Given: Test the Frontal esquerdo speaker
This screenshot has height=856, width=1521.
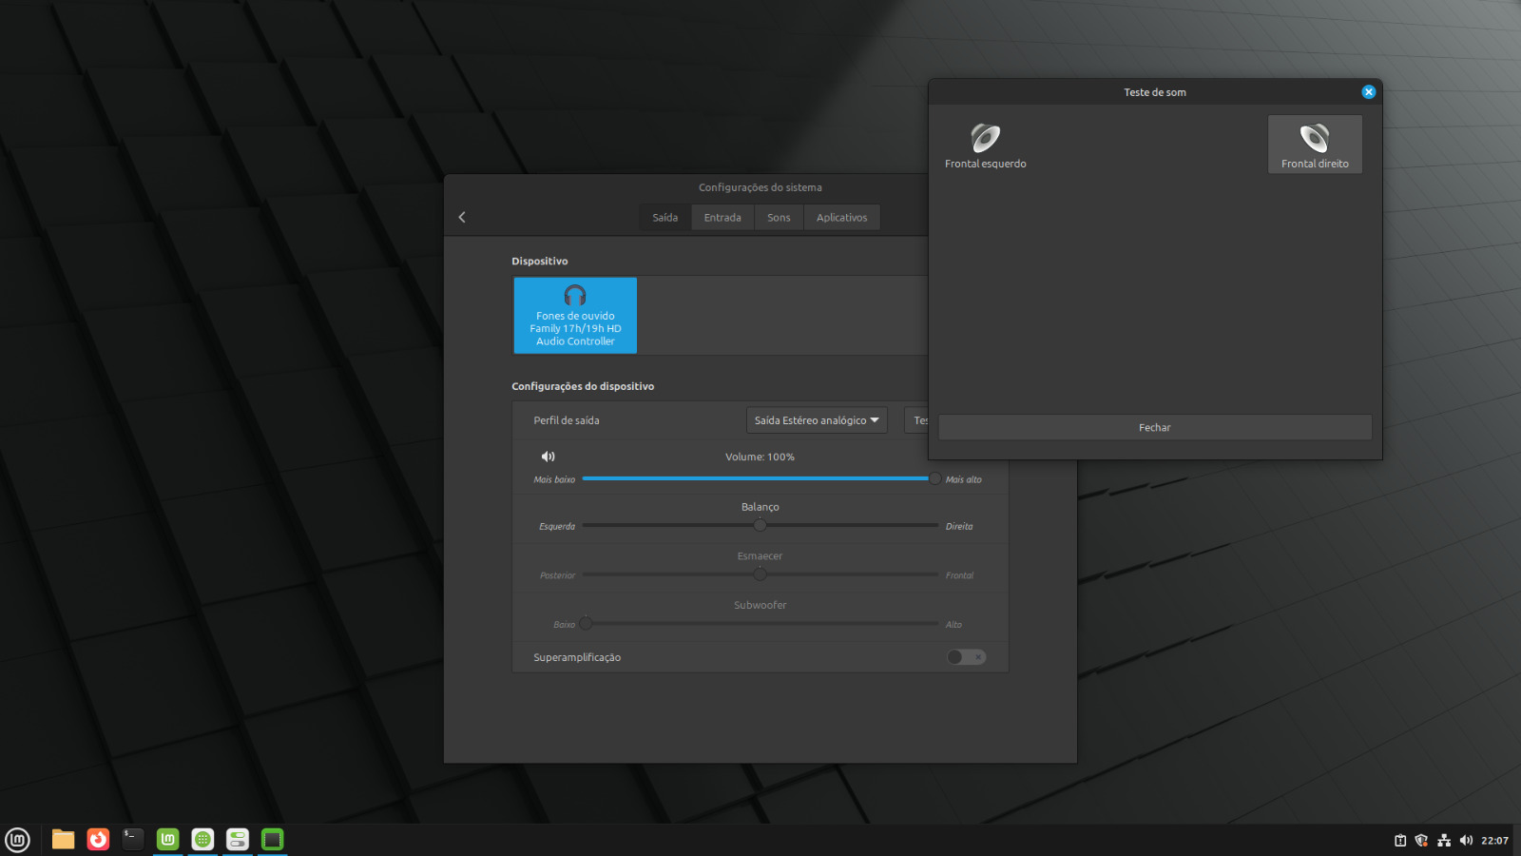Looking at the screenshot, I should (985, 145).
